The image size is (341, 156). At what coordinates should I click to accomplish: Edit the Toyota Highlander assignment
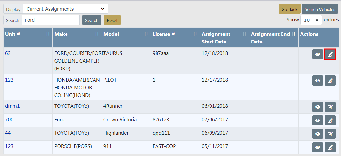point(330,134)
